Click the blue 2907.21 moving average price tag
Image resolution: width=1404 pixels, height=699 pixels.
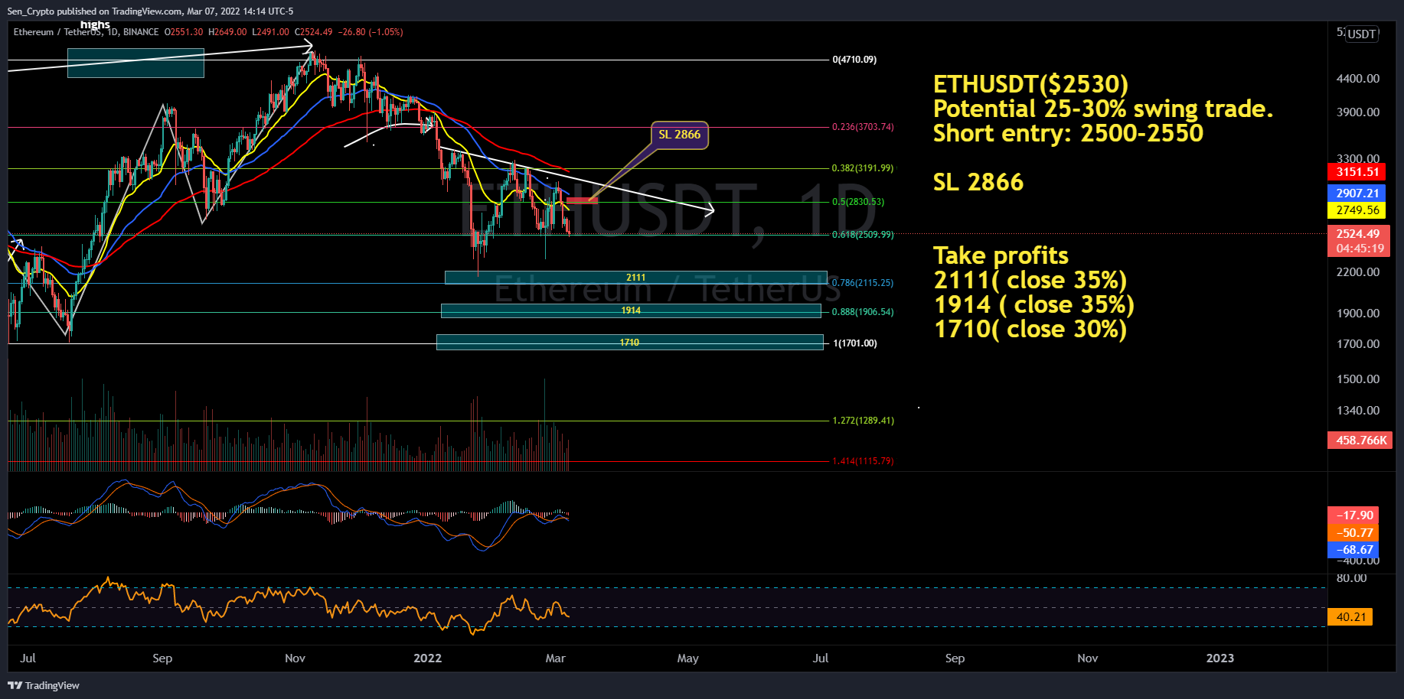[1356, 193]
